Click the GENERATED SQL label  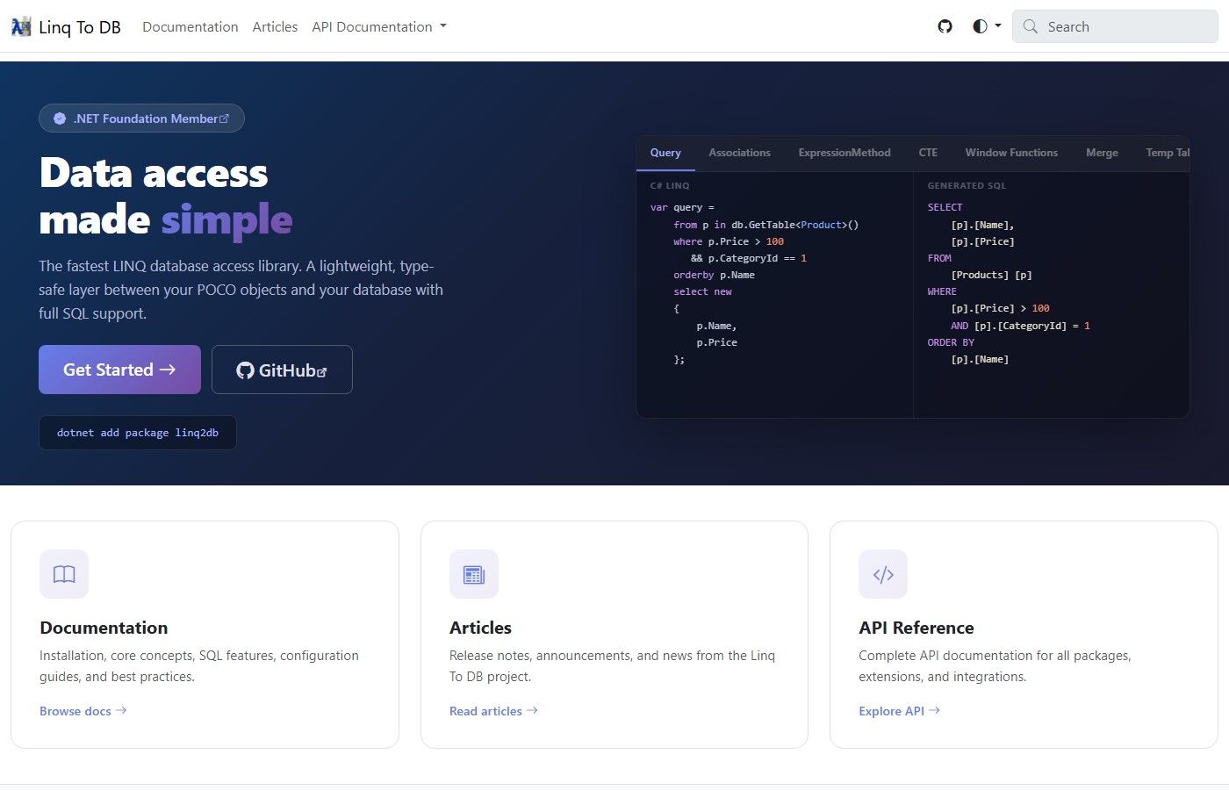967,186
